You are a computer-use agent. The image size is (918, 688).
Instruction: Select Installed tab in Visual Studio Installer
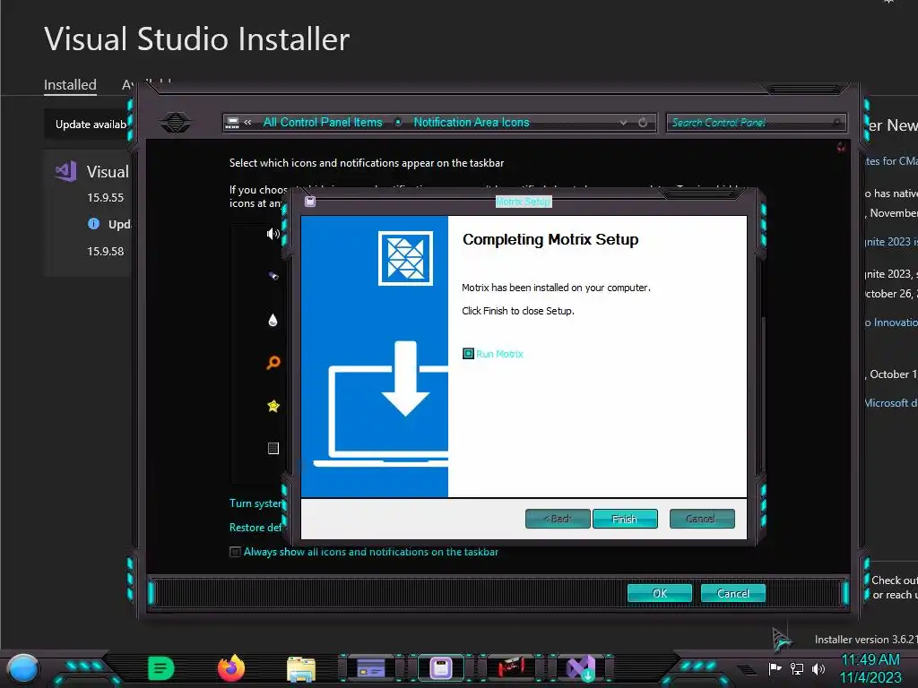(70, 85)
